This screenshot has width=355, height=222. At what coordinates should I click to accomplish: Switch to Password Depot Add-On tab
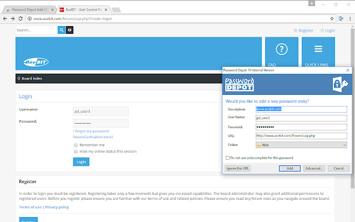(x=29, y=10)
